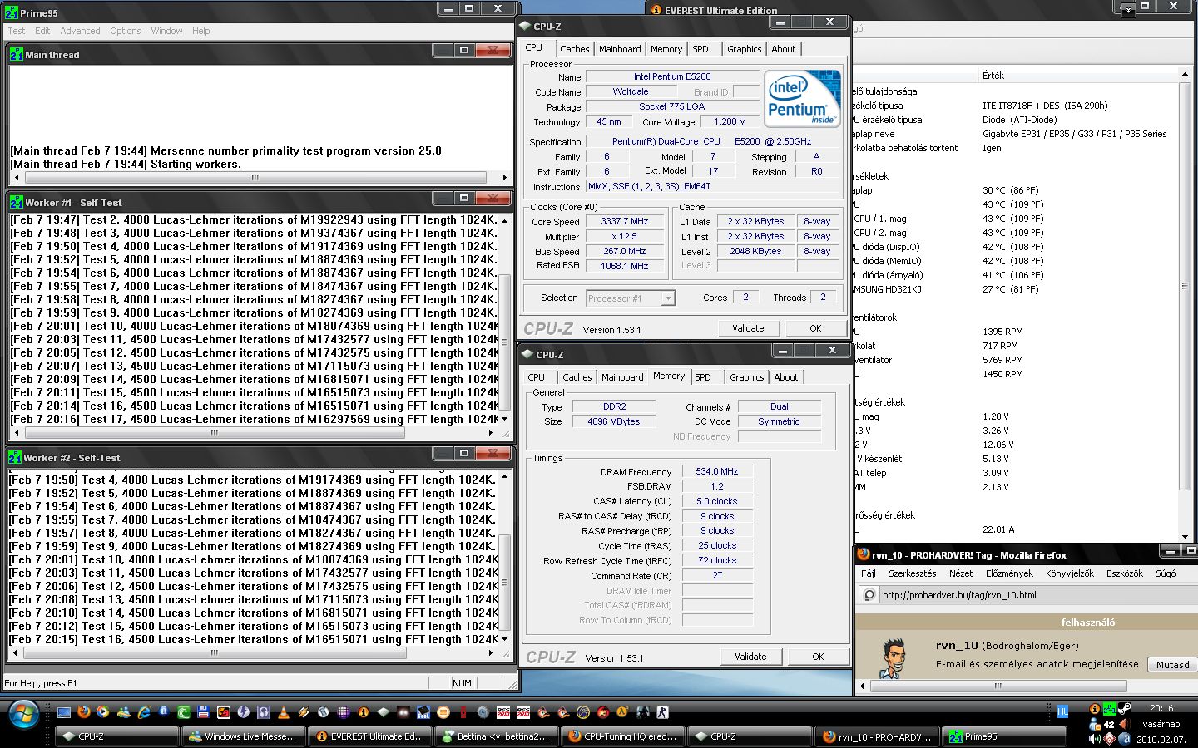Click Firefox icon in Firefox title bar
This screenshot has height=748, width=1198.
coord(864,554)
